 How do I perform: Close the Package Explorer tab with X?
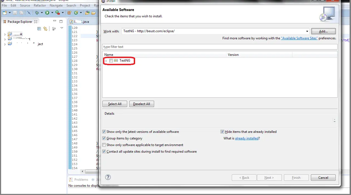pyautogui.click(x=36, y=22)
